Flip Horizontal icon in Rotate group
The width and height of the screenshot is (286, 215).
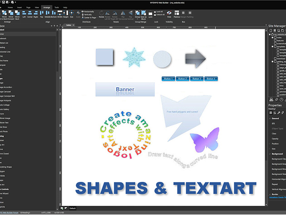pyautogui.click(x=123, y=13)
